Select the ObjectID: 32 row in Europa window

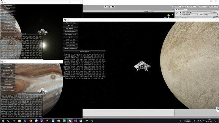click(84, 78)
